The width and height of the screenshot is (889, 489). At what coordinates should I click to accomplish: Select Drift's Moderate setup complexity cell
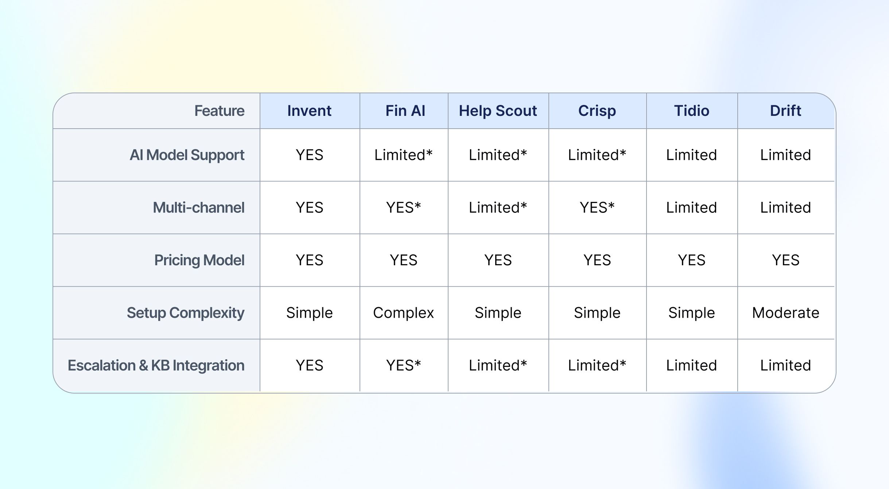pyautogui.click(x=785, y=313)
